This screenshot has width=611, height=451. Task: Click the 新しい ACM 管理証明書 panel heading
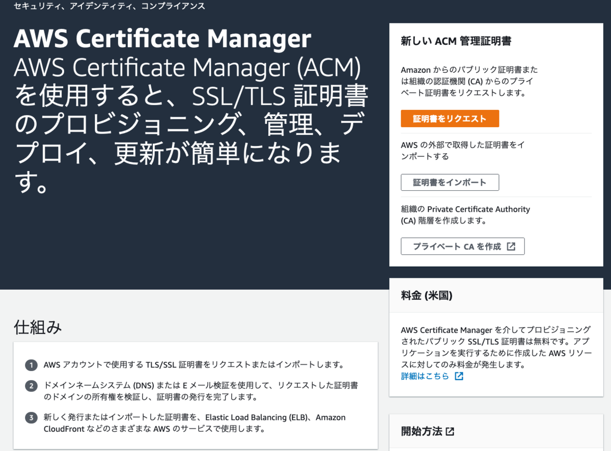coord(456,41)
